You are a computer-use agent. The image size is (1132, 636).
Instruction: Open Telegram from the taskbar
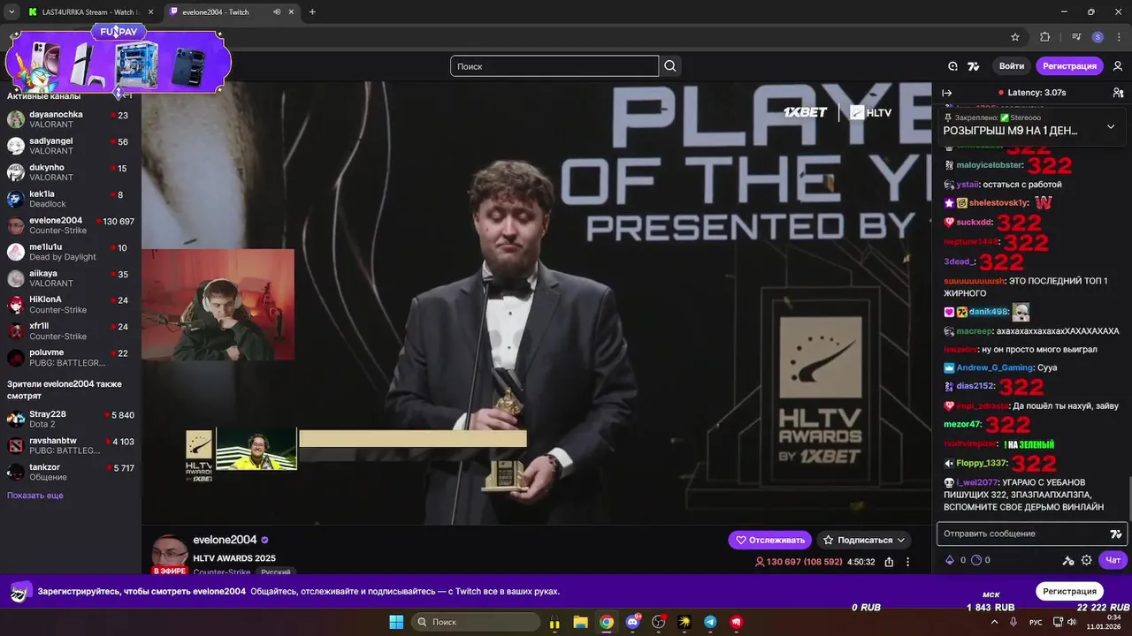pos(710,622)
